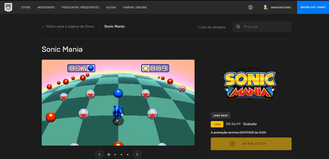Click the Sonic Mania page title
Screen dimensions: 329x159
62,49
